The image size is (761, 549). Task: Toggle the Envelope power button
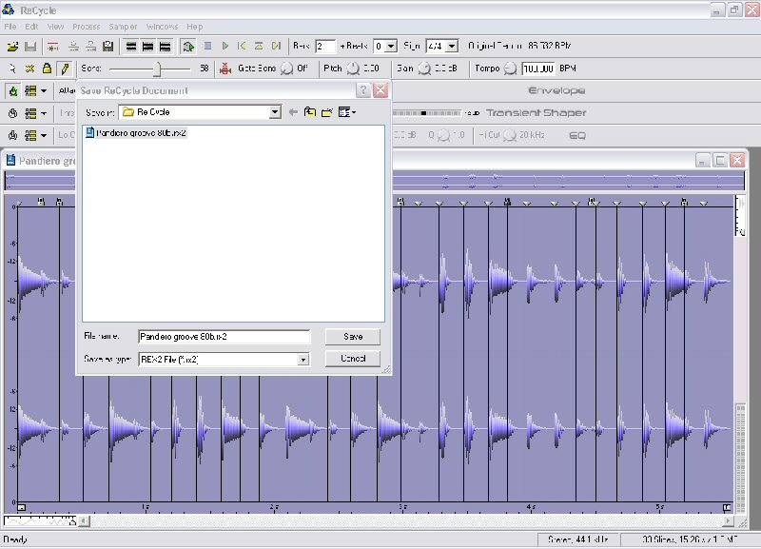13,91
